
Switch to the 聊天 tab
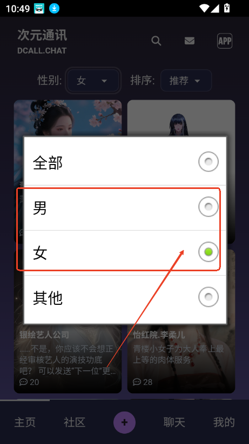pos(174,422)
